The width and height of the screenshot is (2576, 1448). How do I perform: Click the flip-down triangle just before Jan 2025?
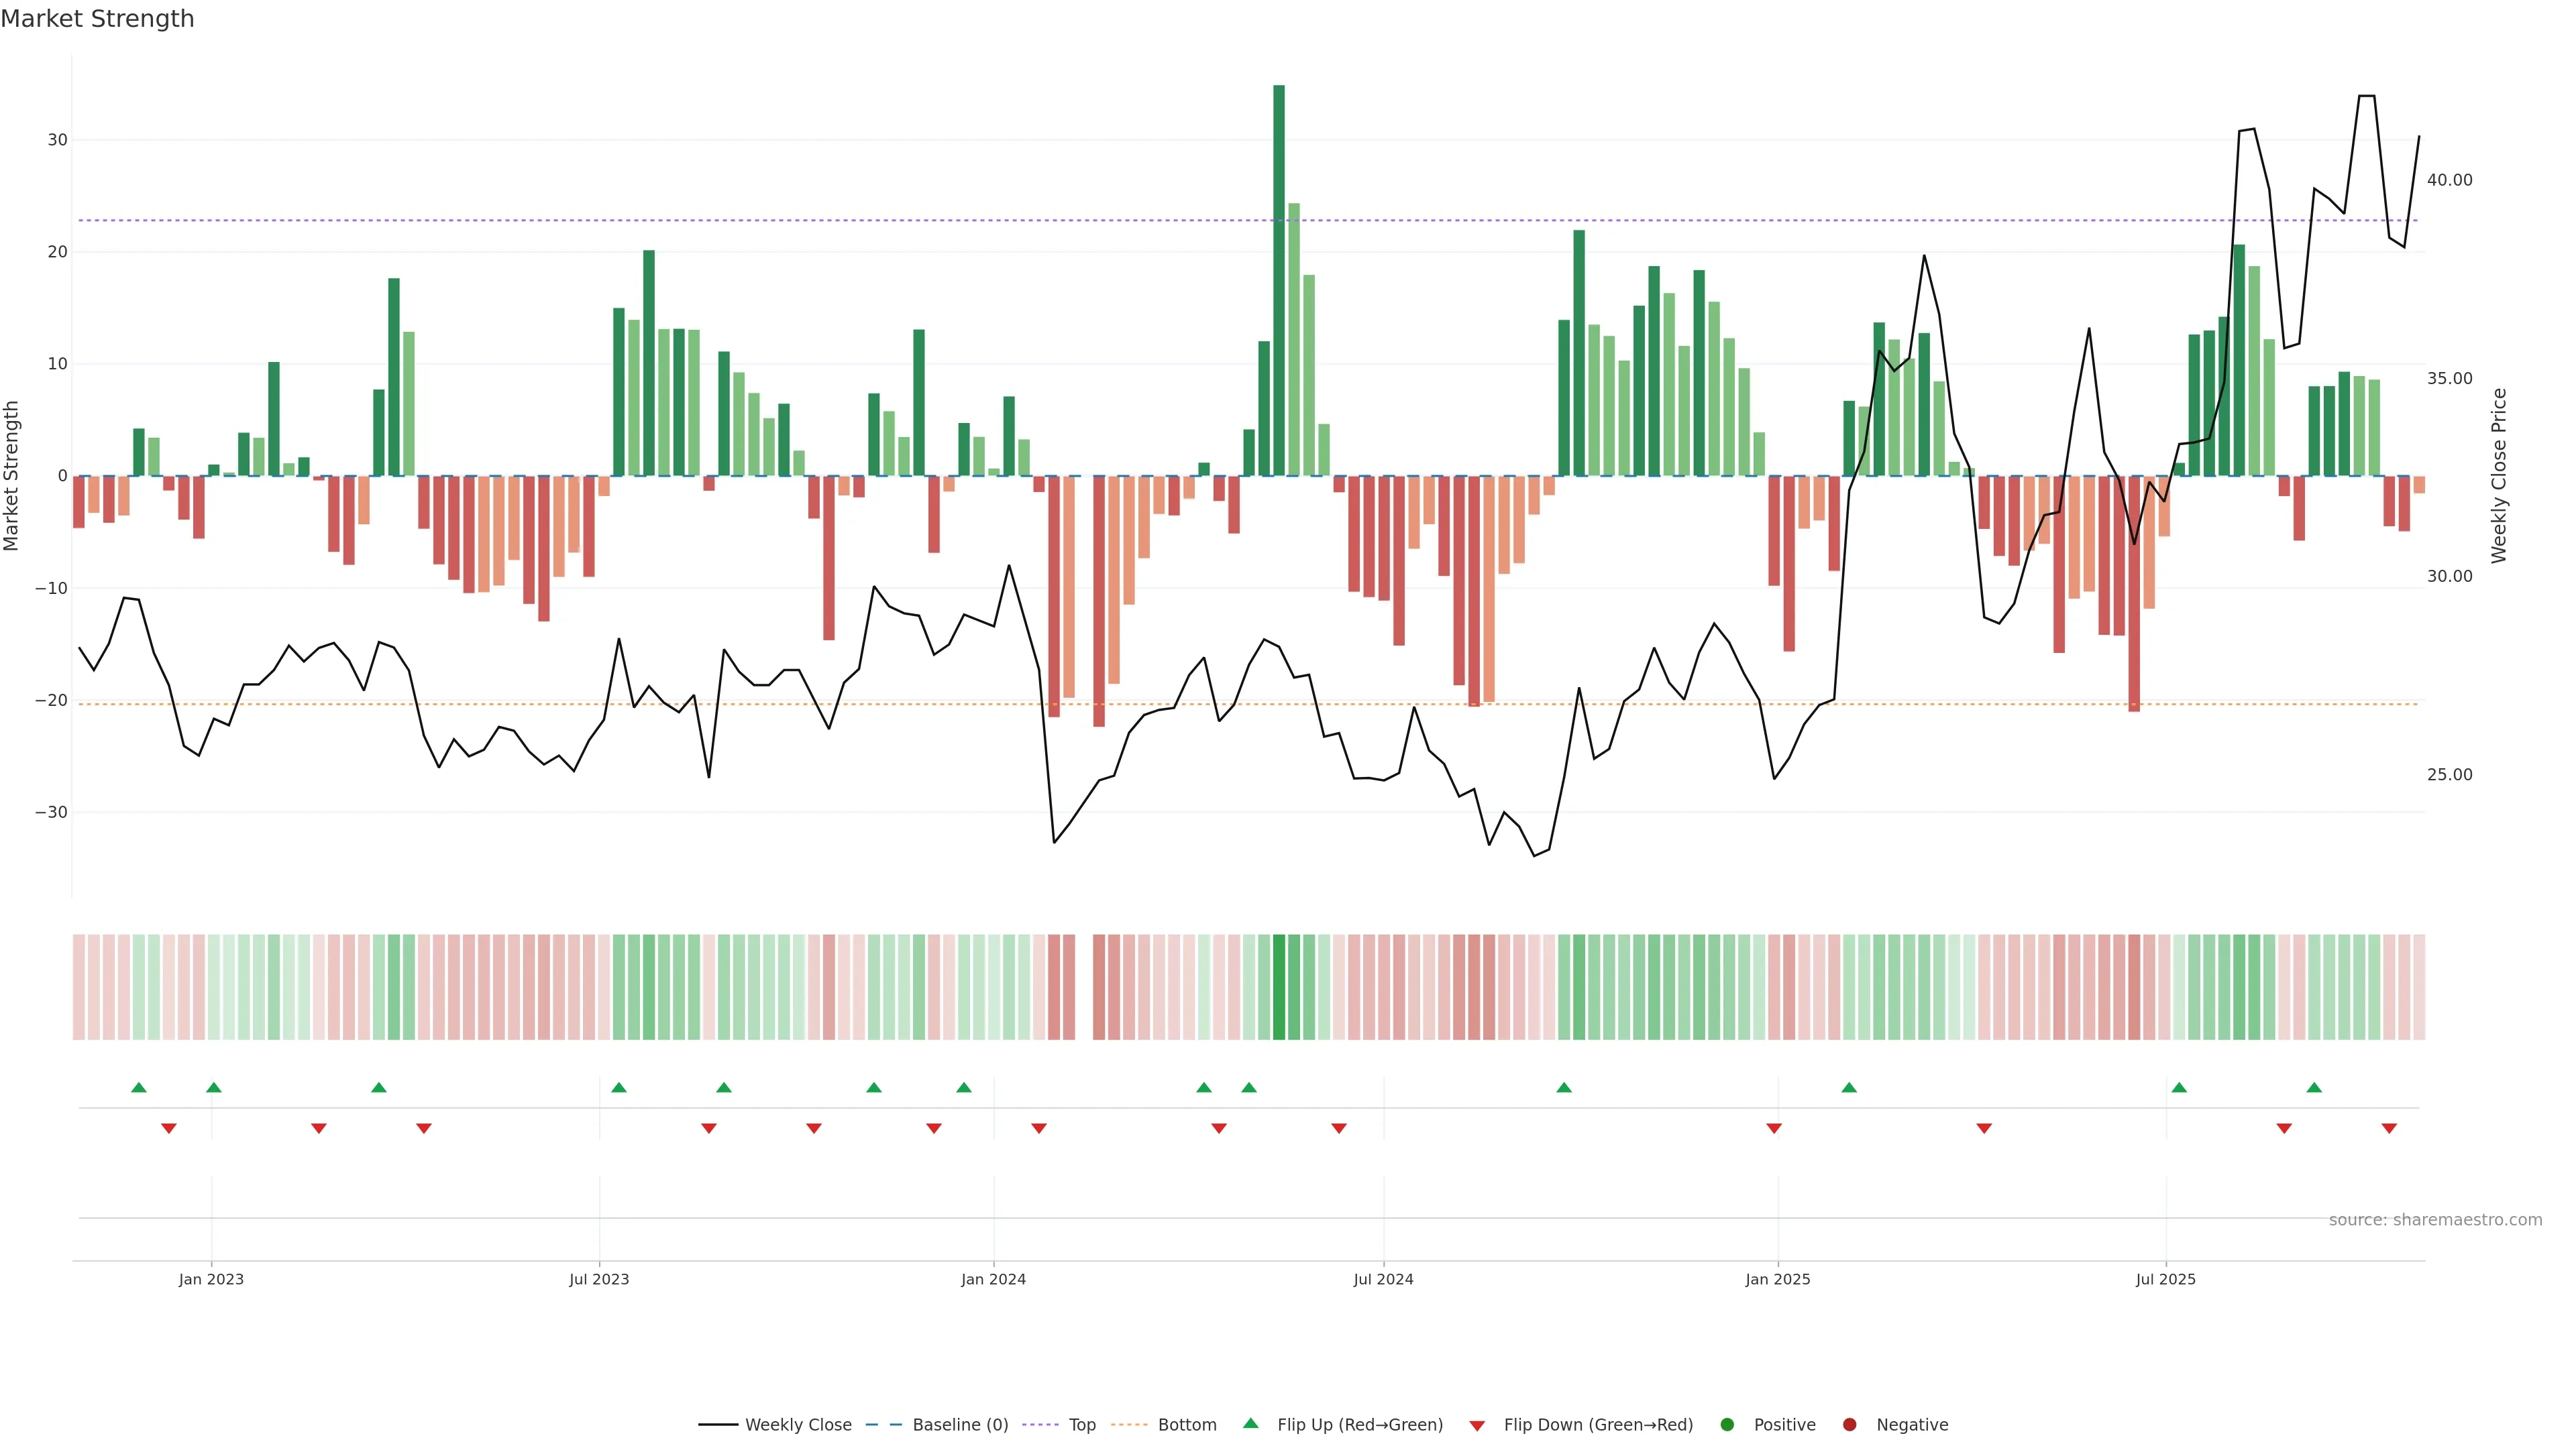(x=1774, y=1128)
